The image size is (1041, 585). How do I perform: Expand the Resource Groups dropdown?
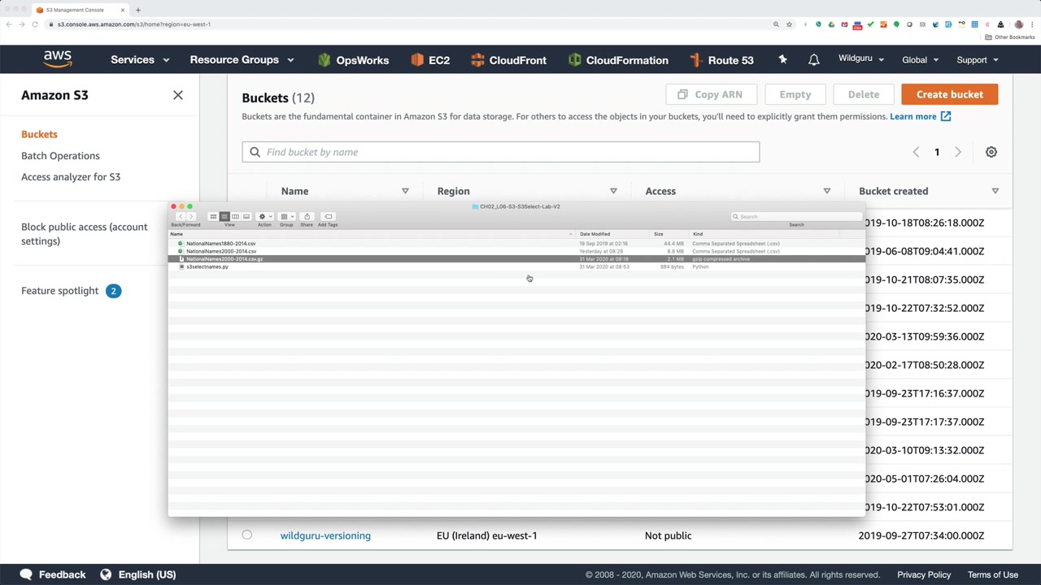click(242, 60)
